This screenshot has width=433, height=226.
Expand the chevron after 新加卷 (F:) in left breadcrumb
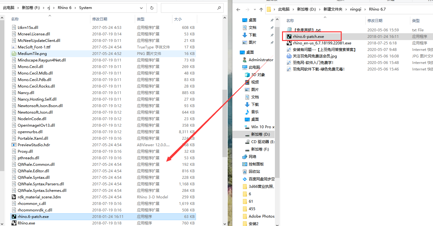click(x=44, y=8)
